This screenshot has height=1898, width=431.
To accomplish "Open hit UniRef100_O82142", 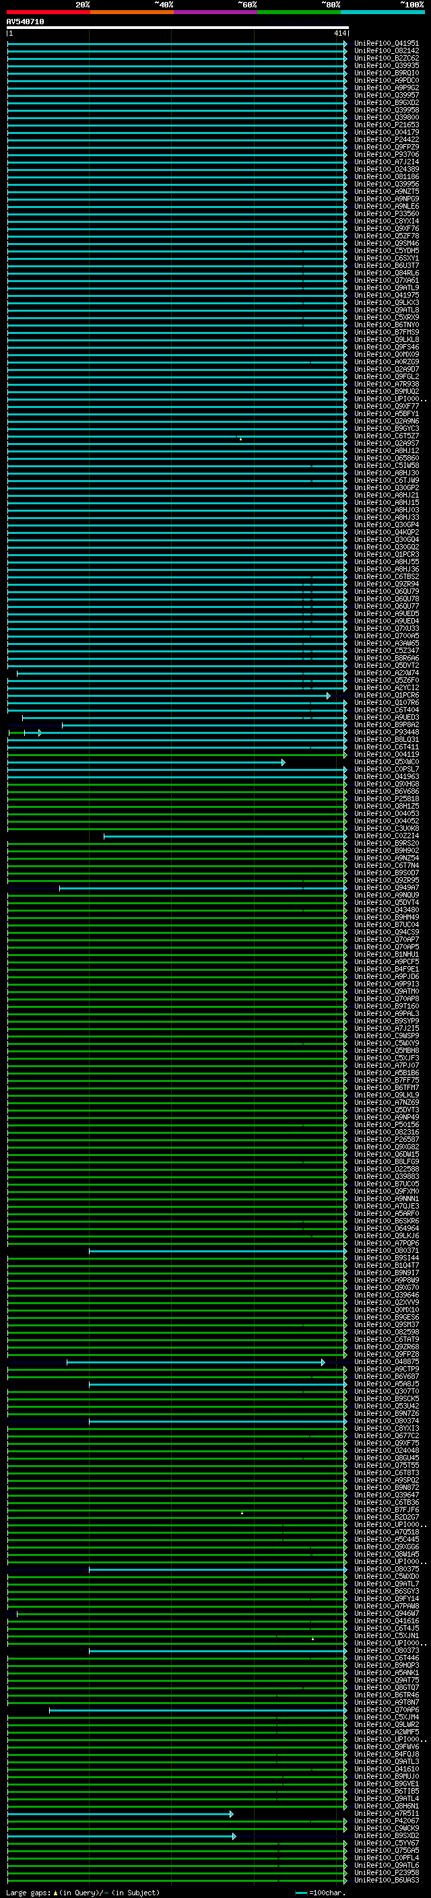I will click(387, 51).
